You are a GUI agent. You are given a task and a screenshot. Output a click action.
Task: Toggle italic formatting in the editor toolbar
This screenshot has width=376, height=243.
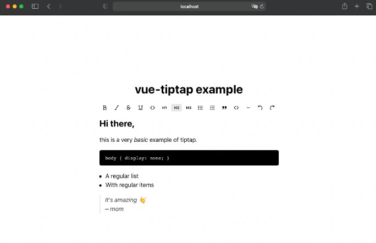click(117, 108)
